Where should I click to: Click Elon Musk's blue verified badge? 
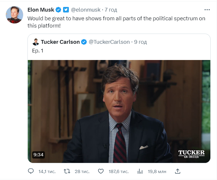[58, 10]
